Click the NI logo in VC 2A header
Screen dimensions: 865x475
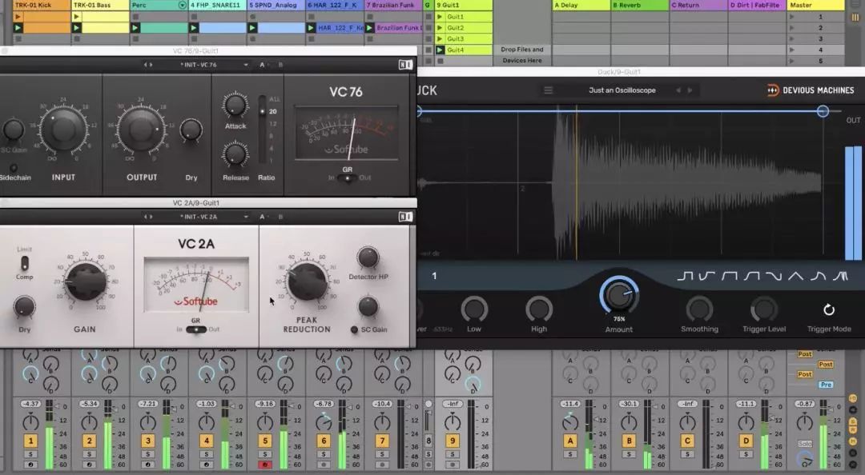pos(405,217)
